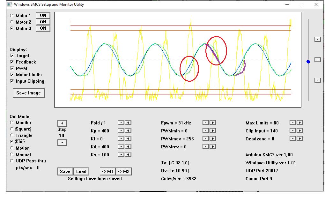Click the Load settings button
Viewport: 325px width, 223px height.
[81, 171]
